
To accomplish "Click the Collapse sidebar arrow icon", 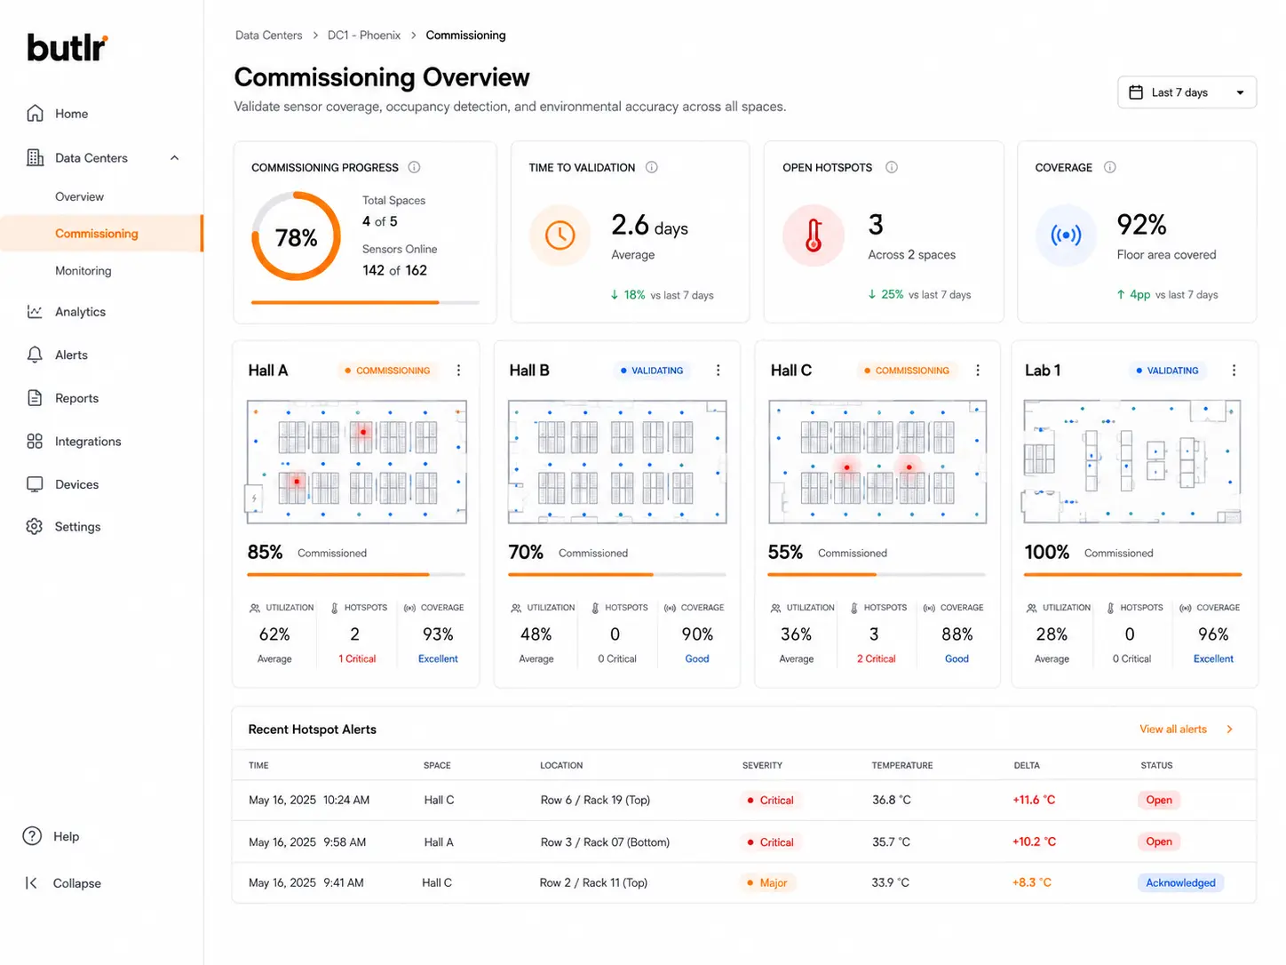I will (x=31, y=882).
